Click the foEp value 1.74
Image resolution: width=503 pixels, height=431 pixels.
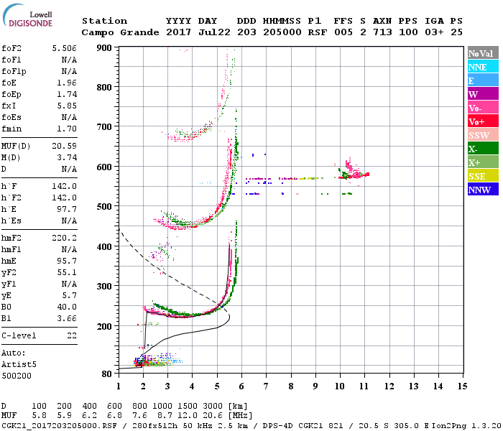(x=67, y=94)
